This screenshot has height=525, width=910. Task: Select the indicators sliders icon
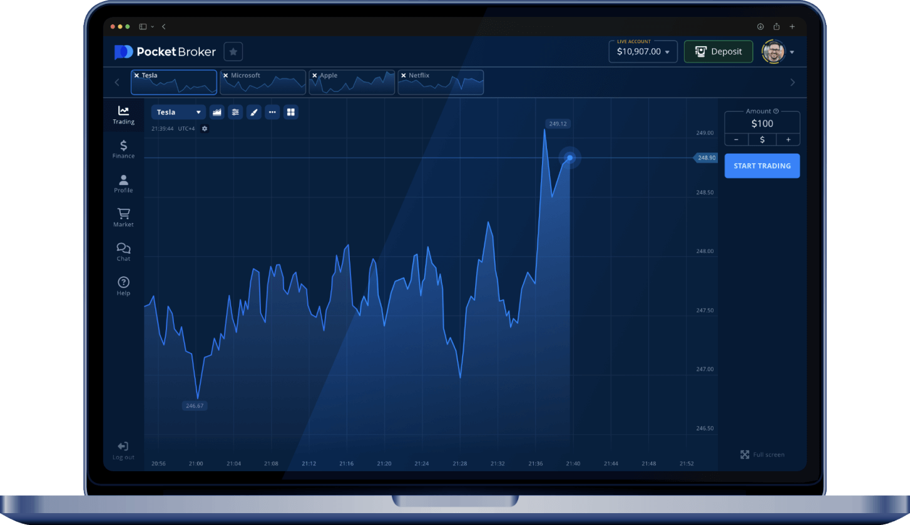(235, 111)
